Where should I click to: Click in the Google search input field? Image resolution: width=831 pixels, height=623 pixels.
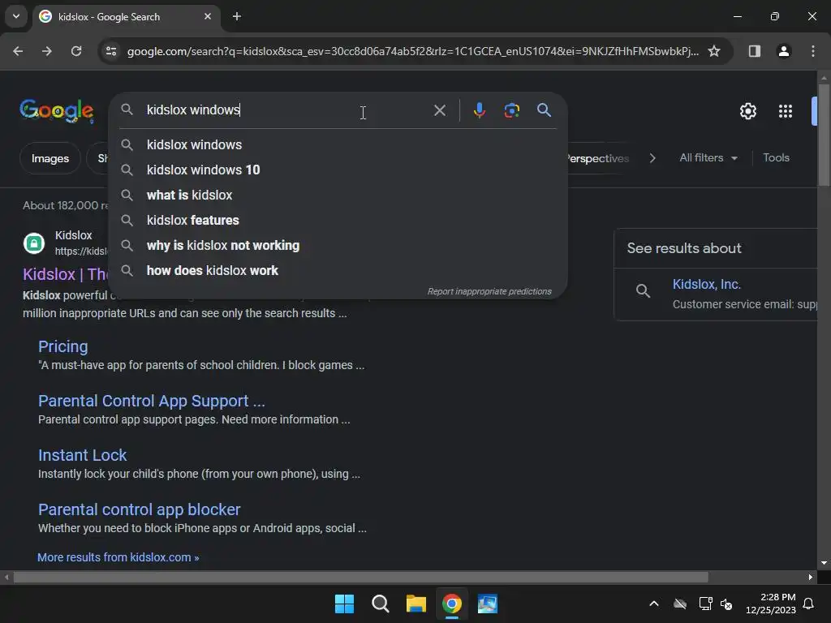pos(286,110)
